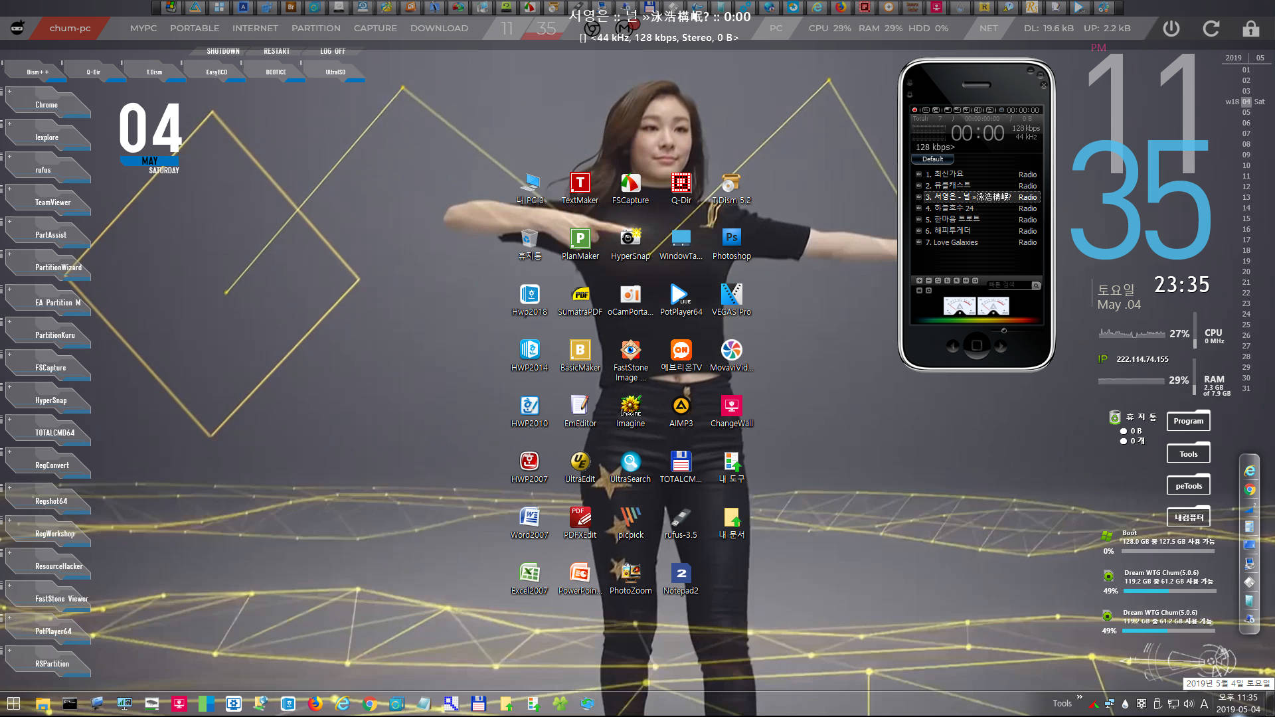Viewport: 1275px width, 717px height.
Task: Expand the plus marker above TeamViewer shortcut
Action: pos(9,189)
